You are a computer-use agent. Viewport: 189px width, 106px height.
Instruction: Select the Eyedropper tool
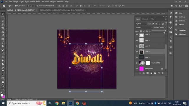(3, 35)
